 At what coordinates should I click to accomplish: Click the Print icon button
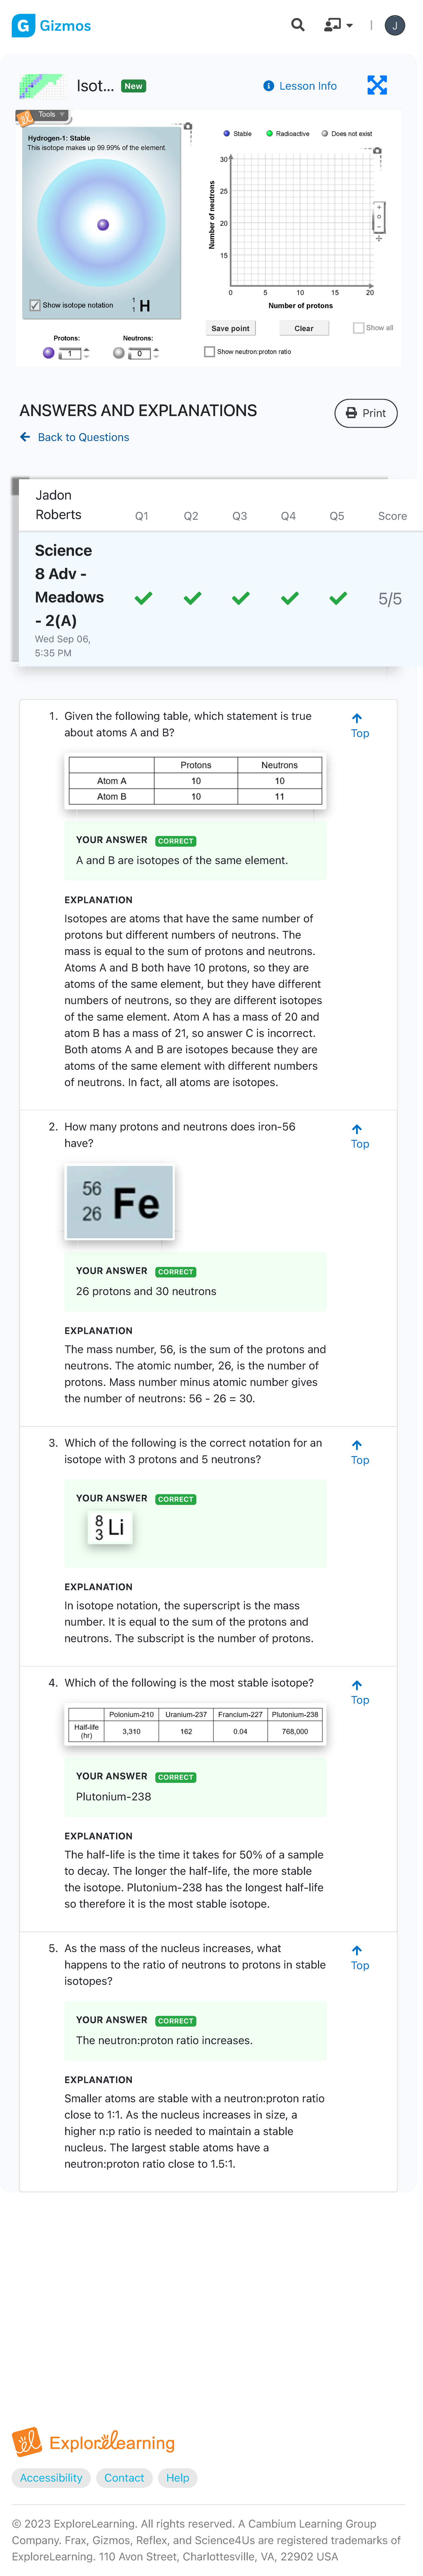point(351,413)
